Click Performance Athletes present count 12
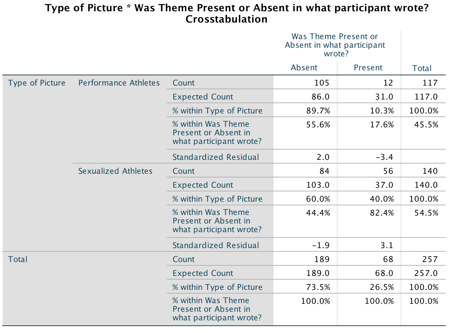Screen dimensions: 452x333 pyautogui.click(x=388, y=83)
